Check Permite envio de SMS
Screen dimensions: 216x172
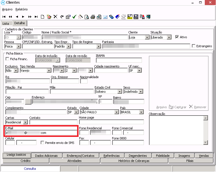click(43, 143)
